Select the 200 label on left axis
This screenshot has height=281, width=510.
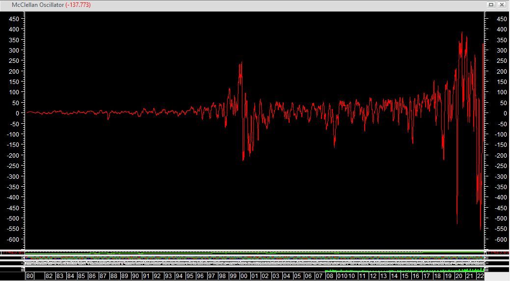point(14,71)
